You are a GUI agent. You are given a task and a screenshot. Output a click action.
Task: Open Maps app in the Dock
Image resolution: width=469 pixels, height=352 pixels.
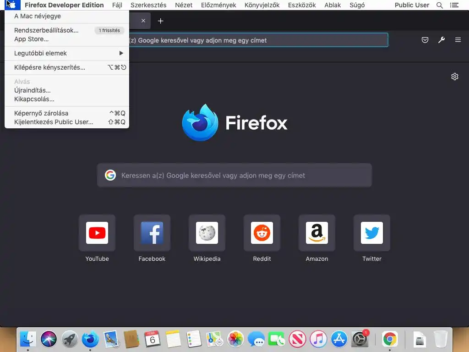coord(214,339)
